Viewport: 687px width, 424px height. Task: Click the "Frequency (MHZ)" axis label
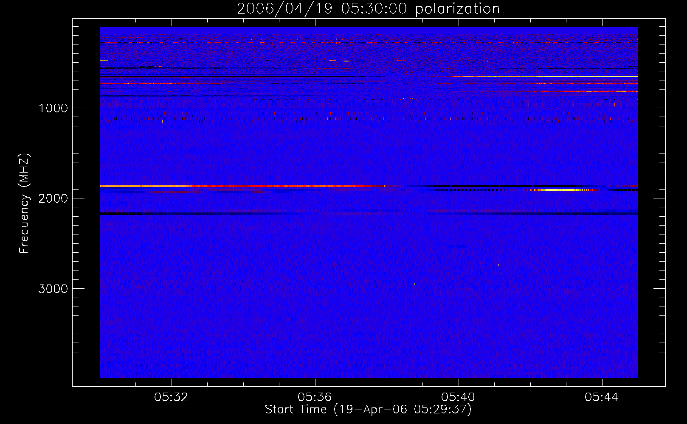(24, 204)
